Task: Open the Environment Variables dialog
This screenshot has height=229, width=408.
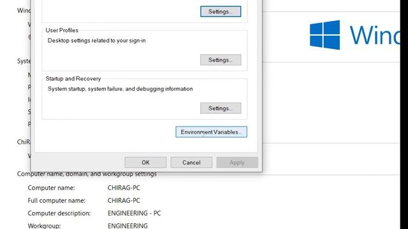Action: (211, 132)
